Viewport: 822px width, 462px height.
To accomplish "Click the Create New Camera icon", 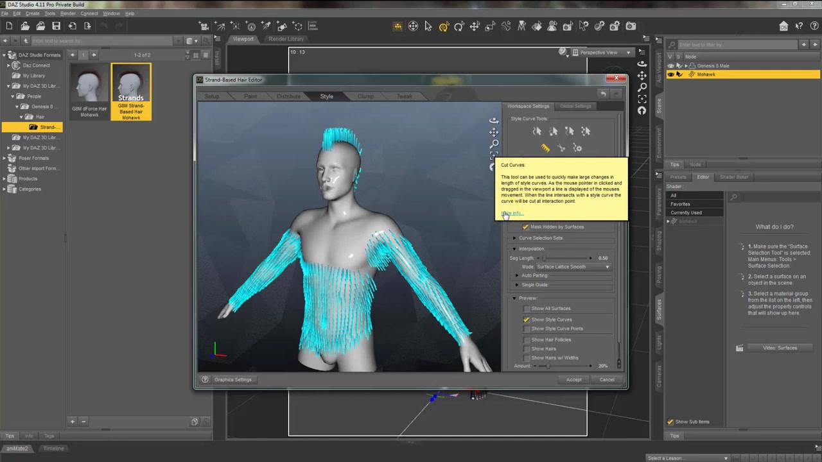I will tap(204, 26).
